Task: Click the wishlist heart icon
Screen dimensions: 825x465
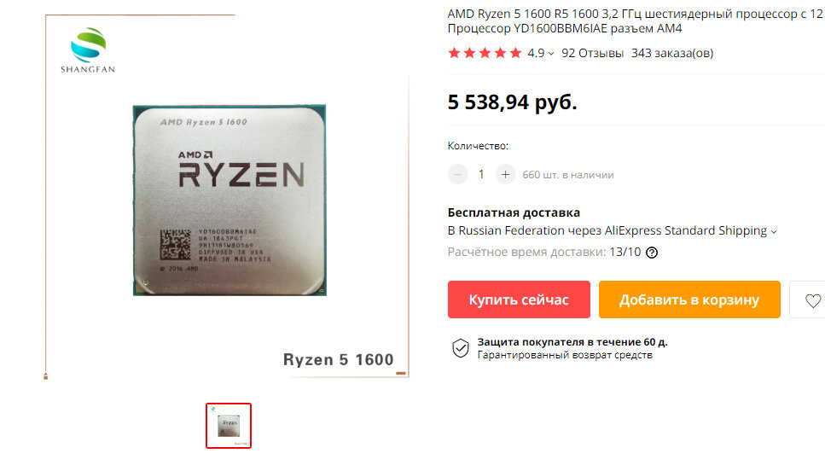Action: click(x=812, y=300)
